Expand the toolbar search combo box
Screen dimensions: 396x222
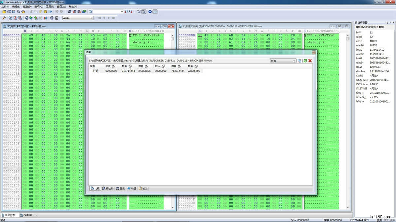point(122,12)
